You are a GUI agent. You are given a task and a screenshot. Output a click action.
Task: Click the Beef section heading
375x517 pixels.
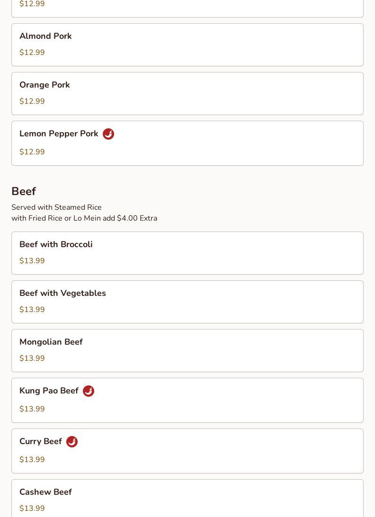coord(24,191)
